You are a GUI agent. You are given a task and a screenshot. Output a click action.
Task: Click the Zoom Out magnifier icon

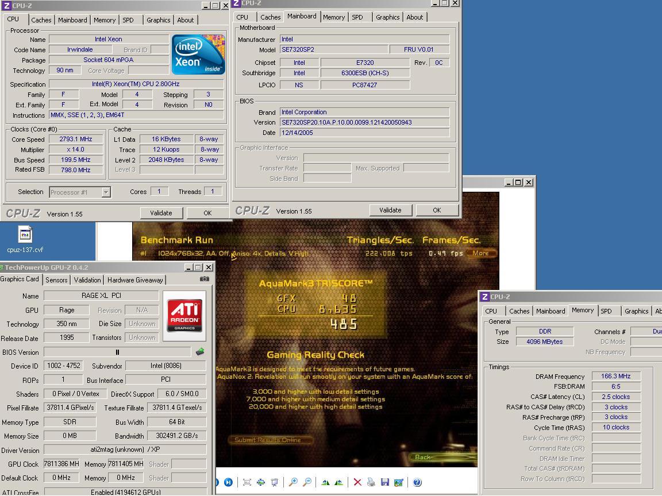click(x=307, y=482)
